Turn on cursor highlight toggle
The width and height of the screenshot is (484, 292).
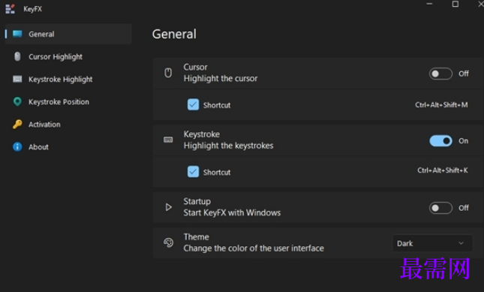tap(440, 74)
